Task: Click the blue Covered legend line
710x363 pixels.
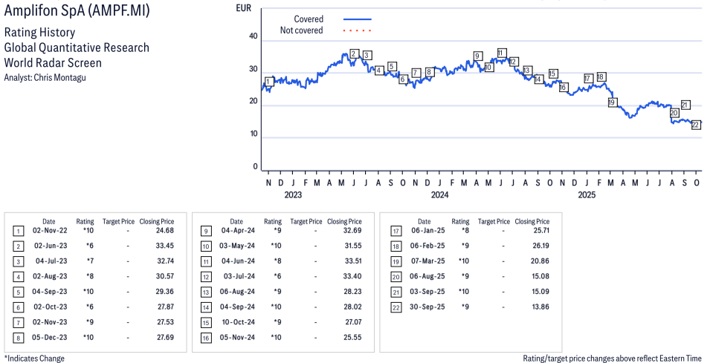Action: (x=357, y=19)
